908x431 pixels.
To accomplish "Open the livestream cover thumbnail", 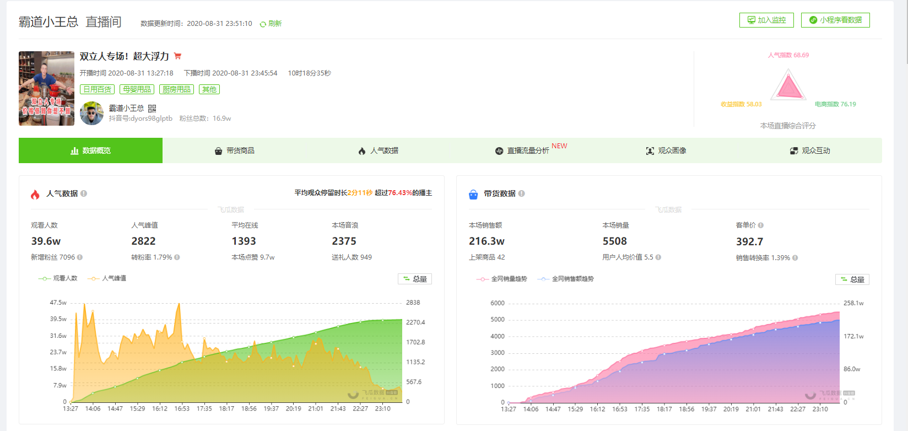I will coord(46,88).
